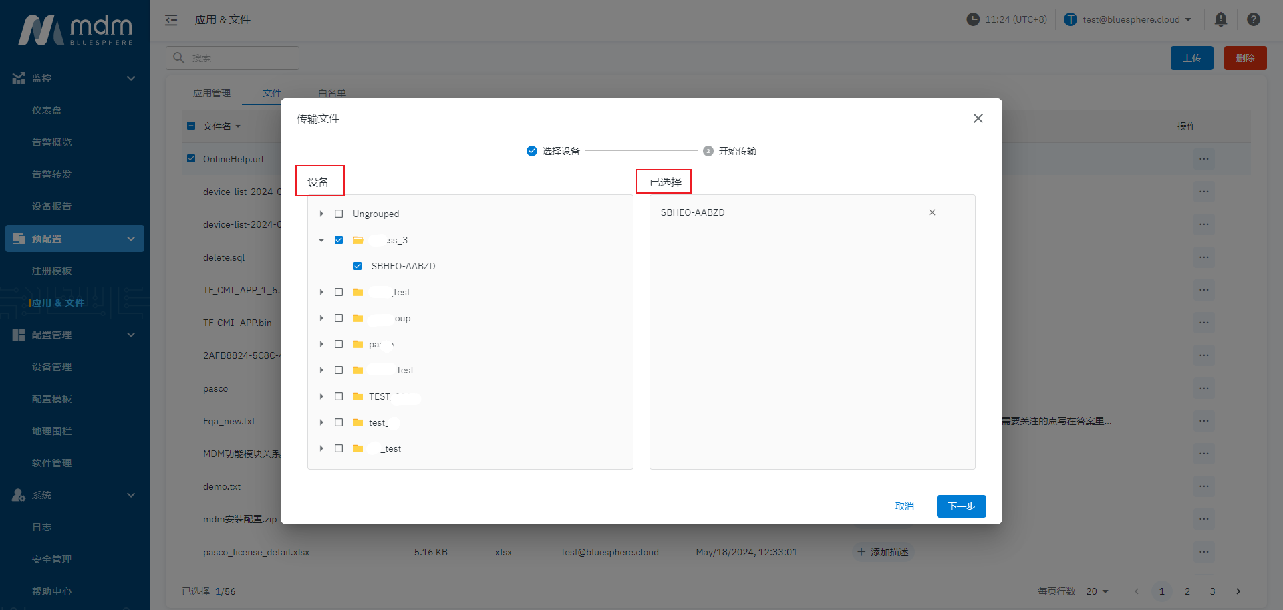The width and height of the screenshot is (1283, 610).
Task: Click the notification bell icon
Action: pyautogui.click(x=1220, y=19)
